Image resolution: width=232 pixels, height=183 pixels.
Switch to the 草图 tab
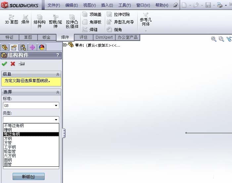click(28, 37)
